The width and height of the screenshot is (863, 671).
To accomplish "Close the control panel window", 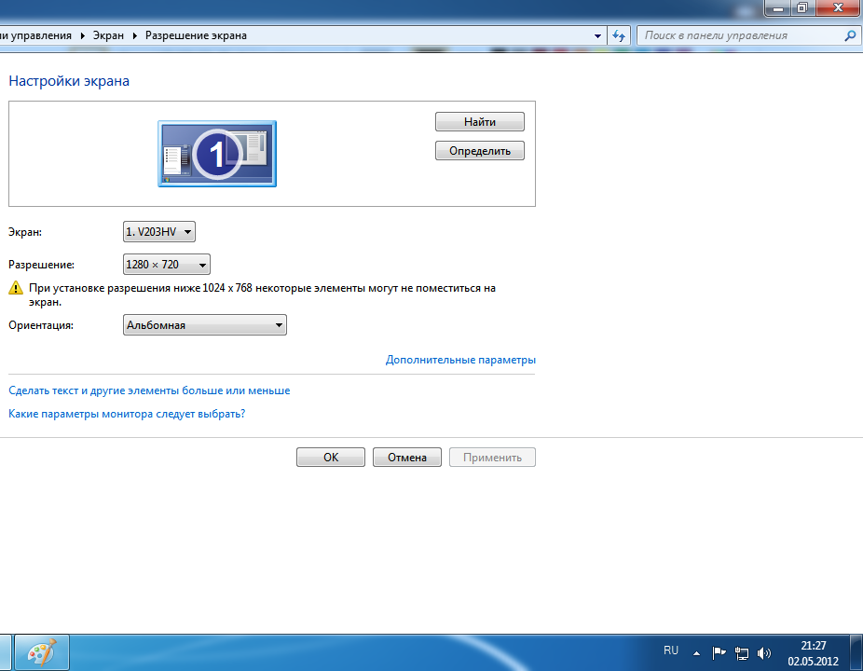I will pyautogui.click(x=838, y=7).
